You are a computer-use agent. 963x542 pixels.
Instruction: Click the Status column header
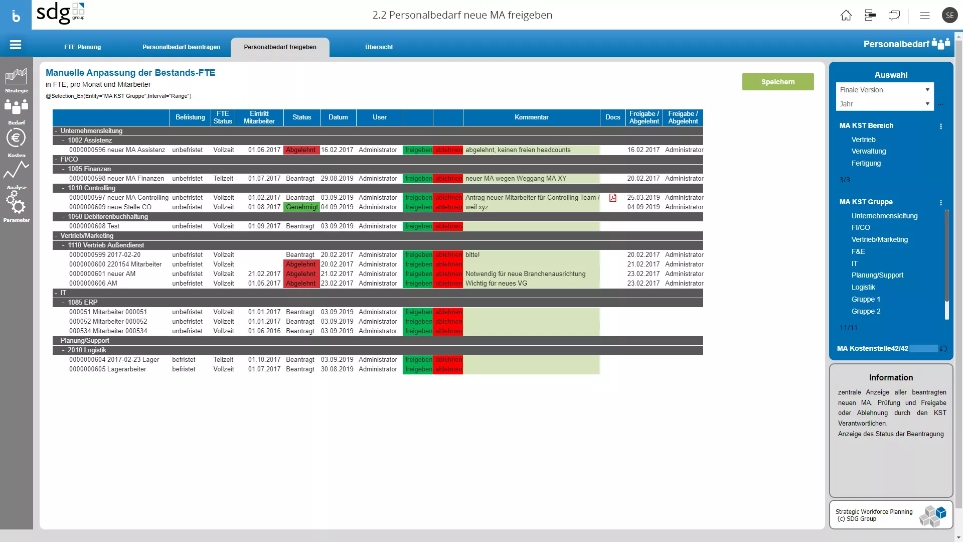[x=301, y=117]
